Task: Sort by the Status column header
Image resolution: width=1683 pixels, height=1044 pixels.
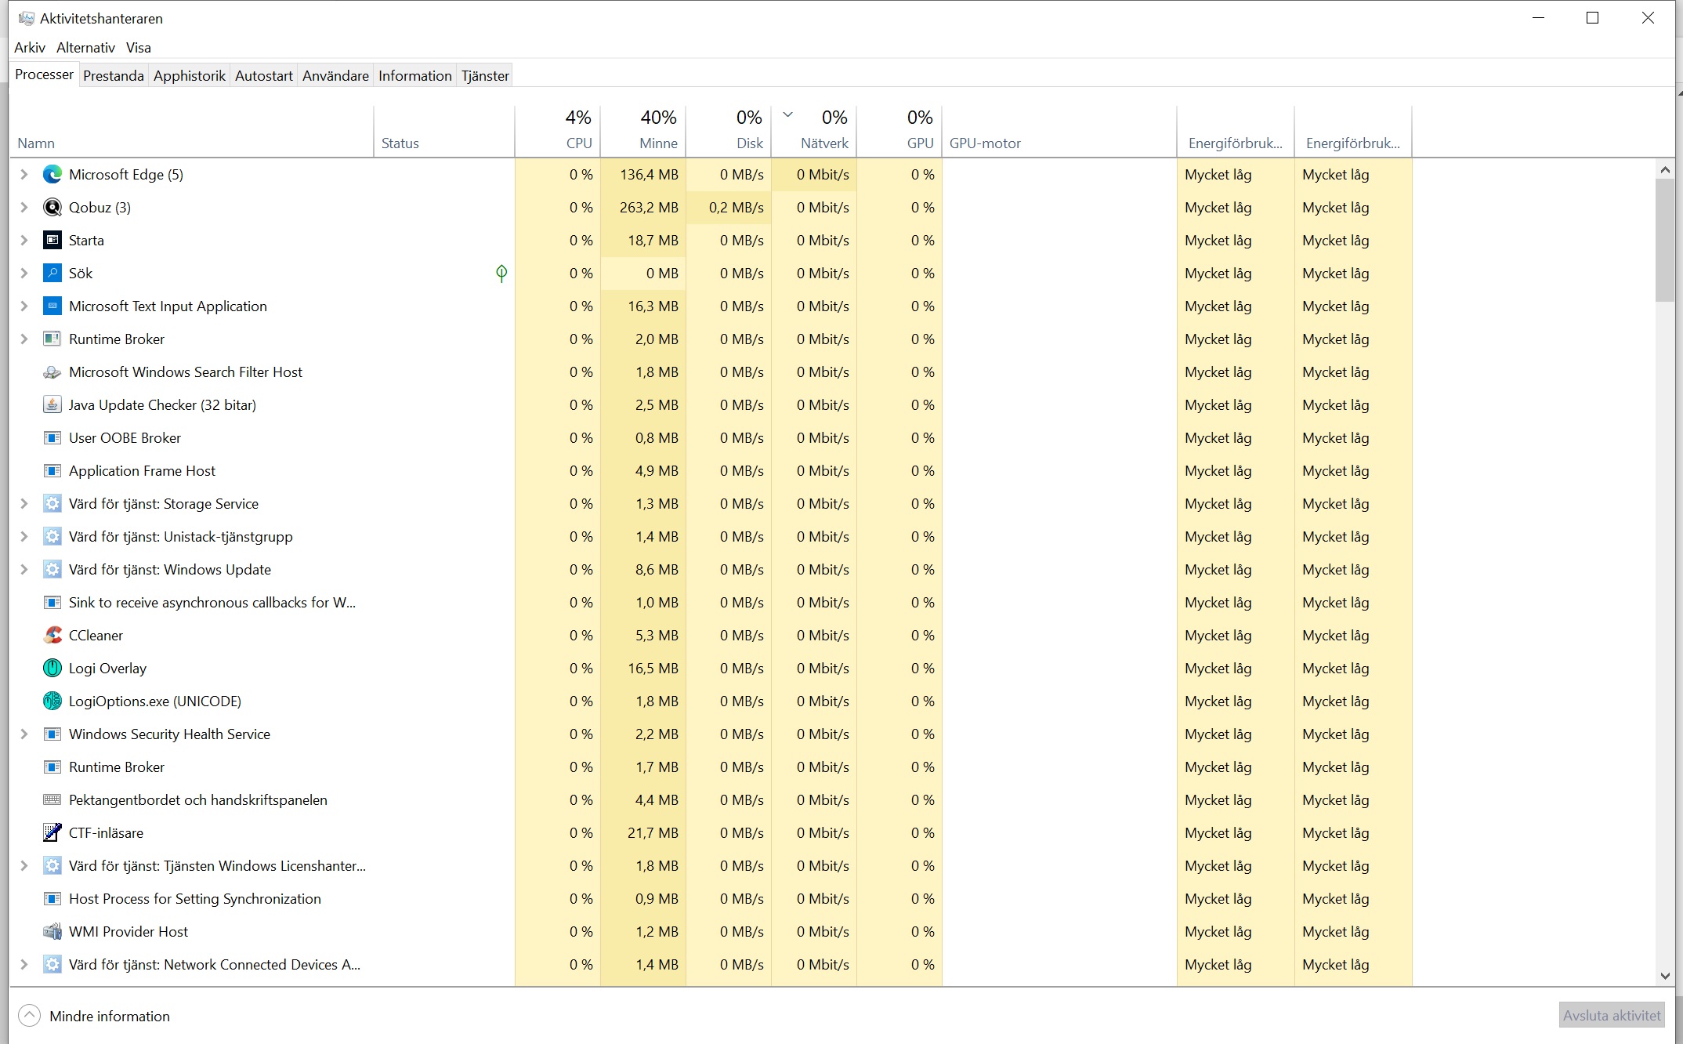Action: coord(444,132)
